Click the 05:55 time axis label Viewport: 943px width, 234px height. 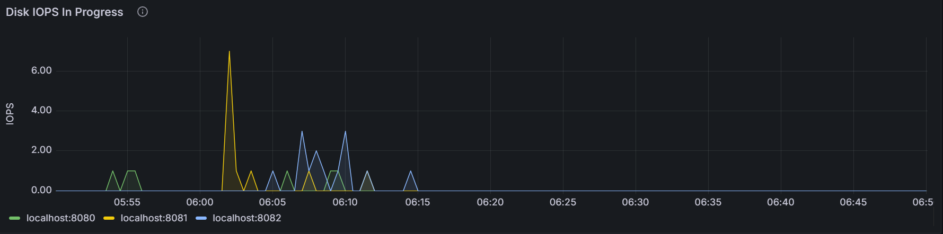coord(127,202)
